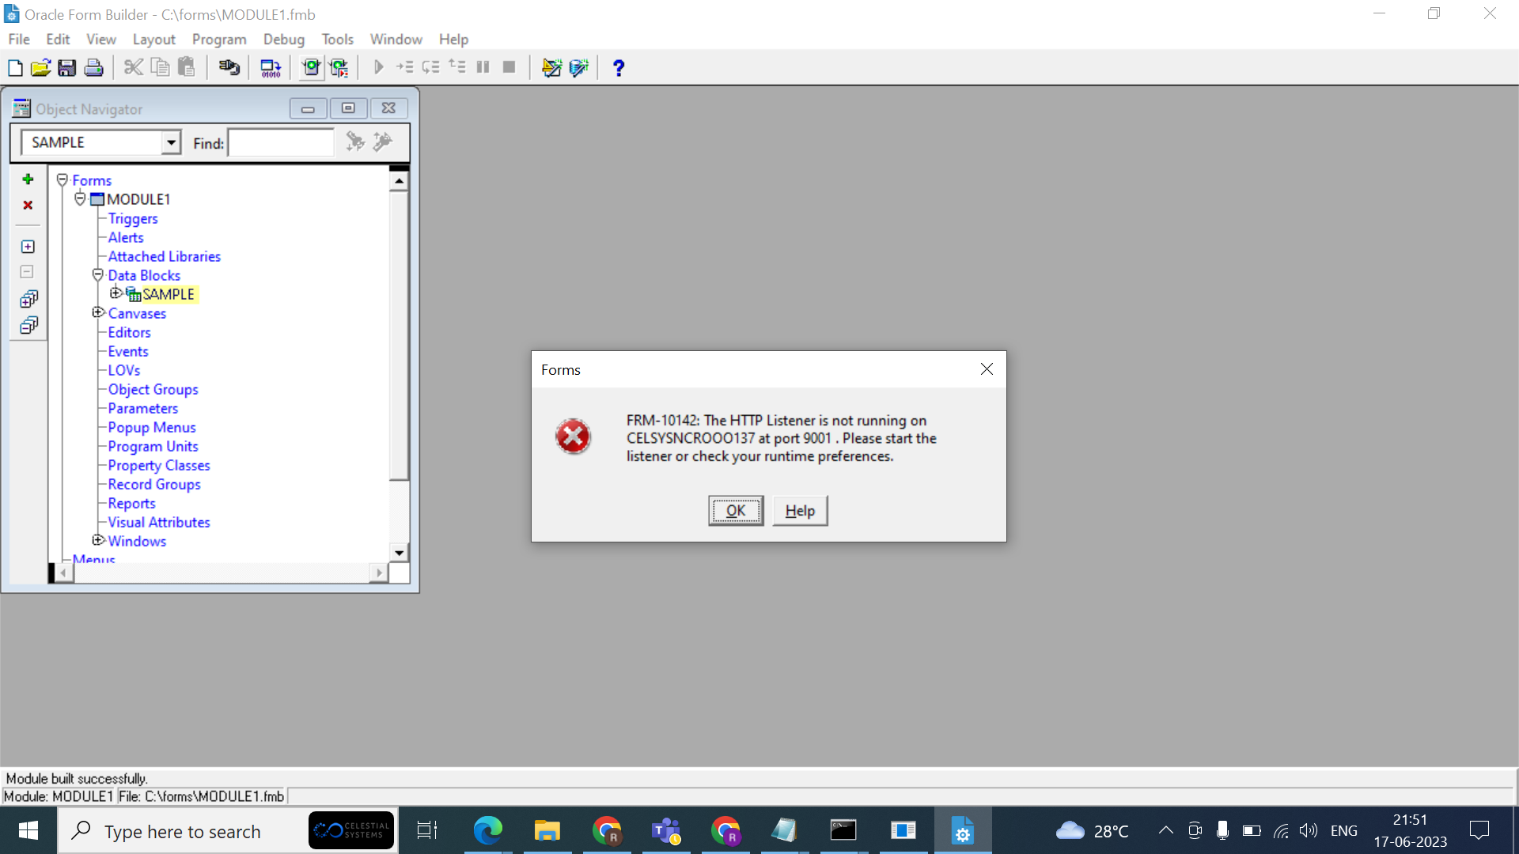Click the Expand All navigator icon
1519x854 pixels.
28,299
